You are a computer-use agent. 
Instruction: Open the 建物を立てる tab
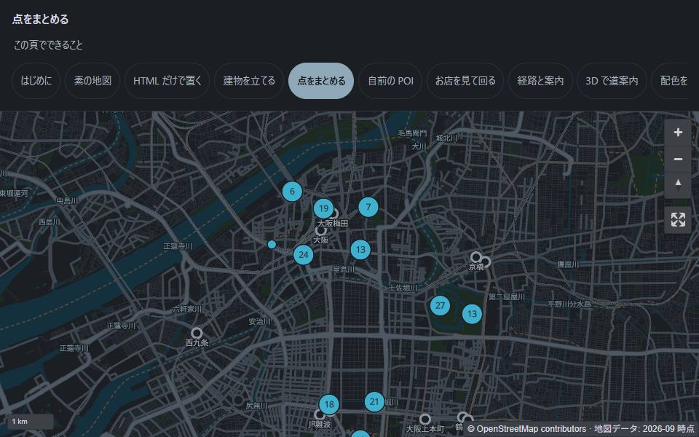249,81
